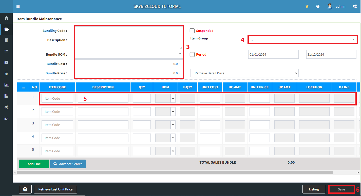Click the horizontal scrollbar below the table
This screenshot has width=361, height=196.
[175, 172]
